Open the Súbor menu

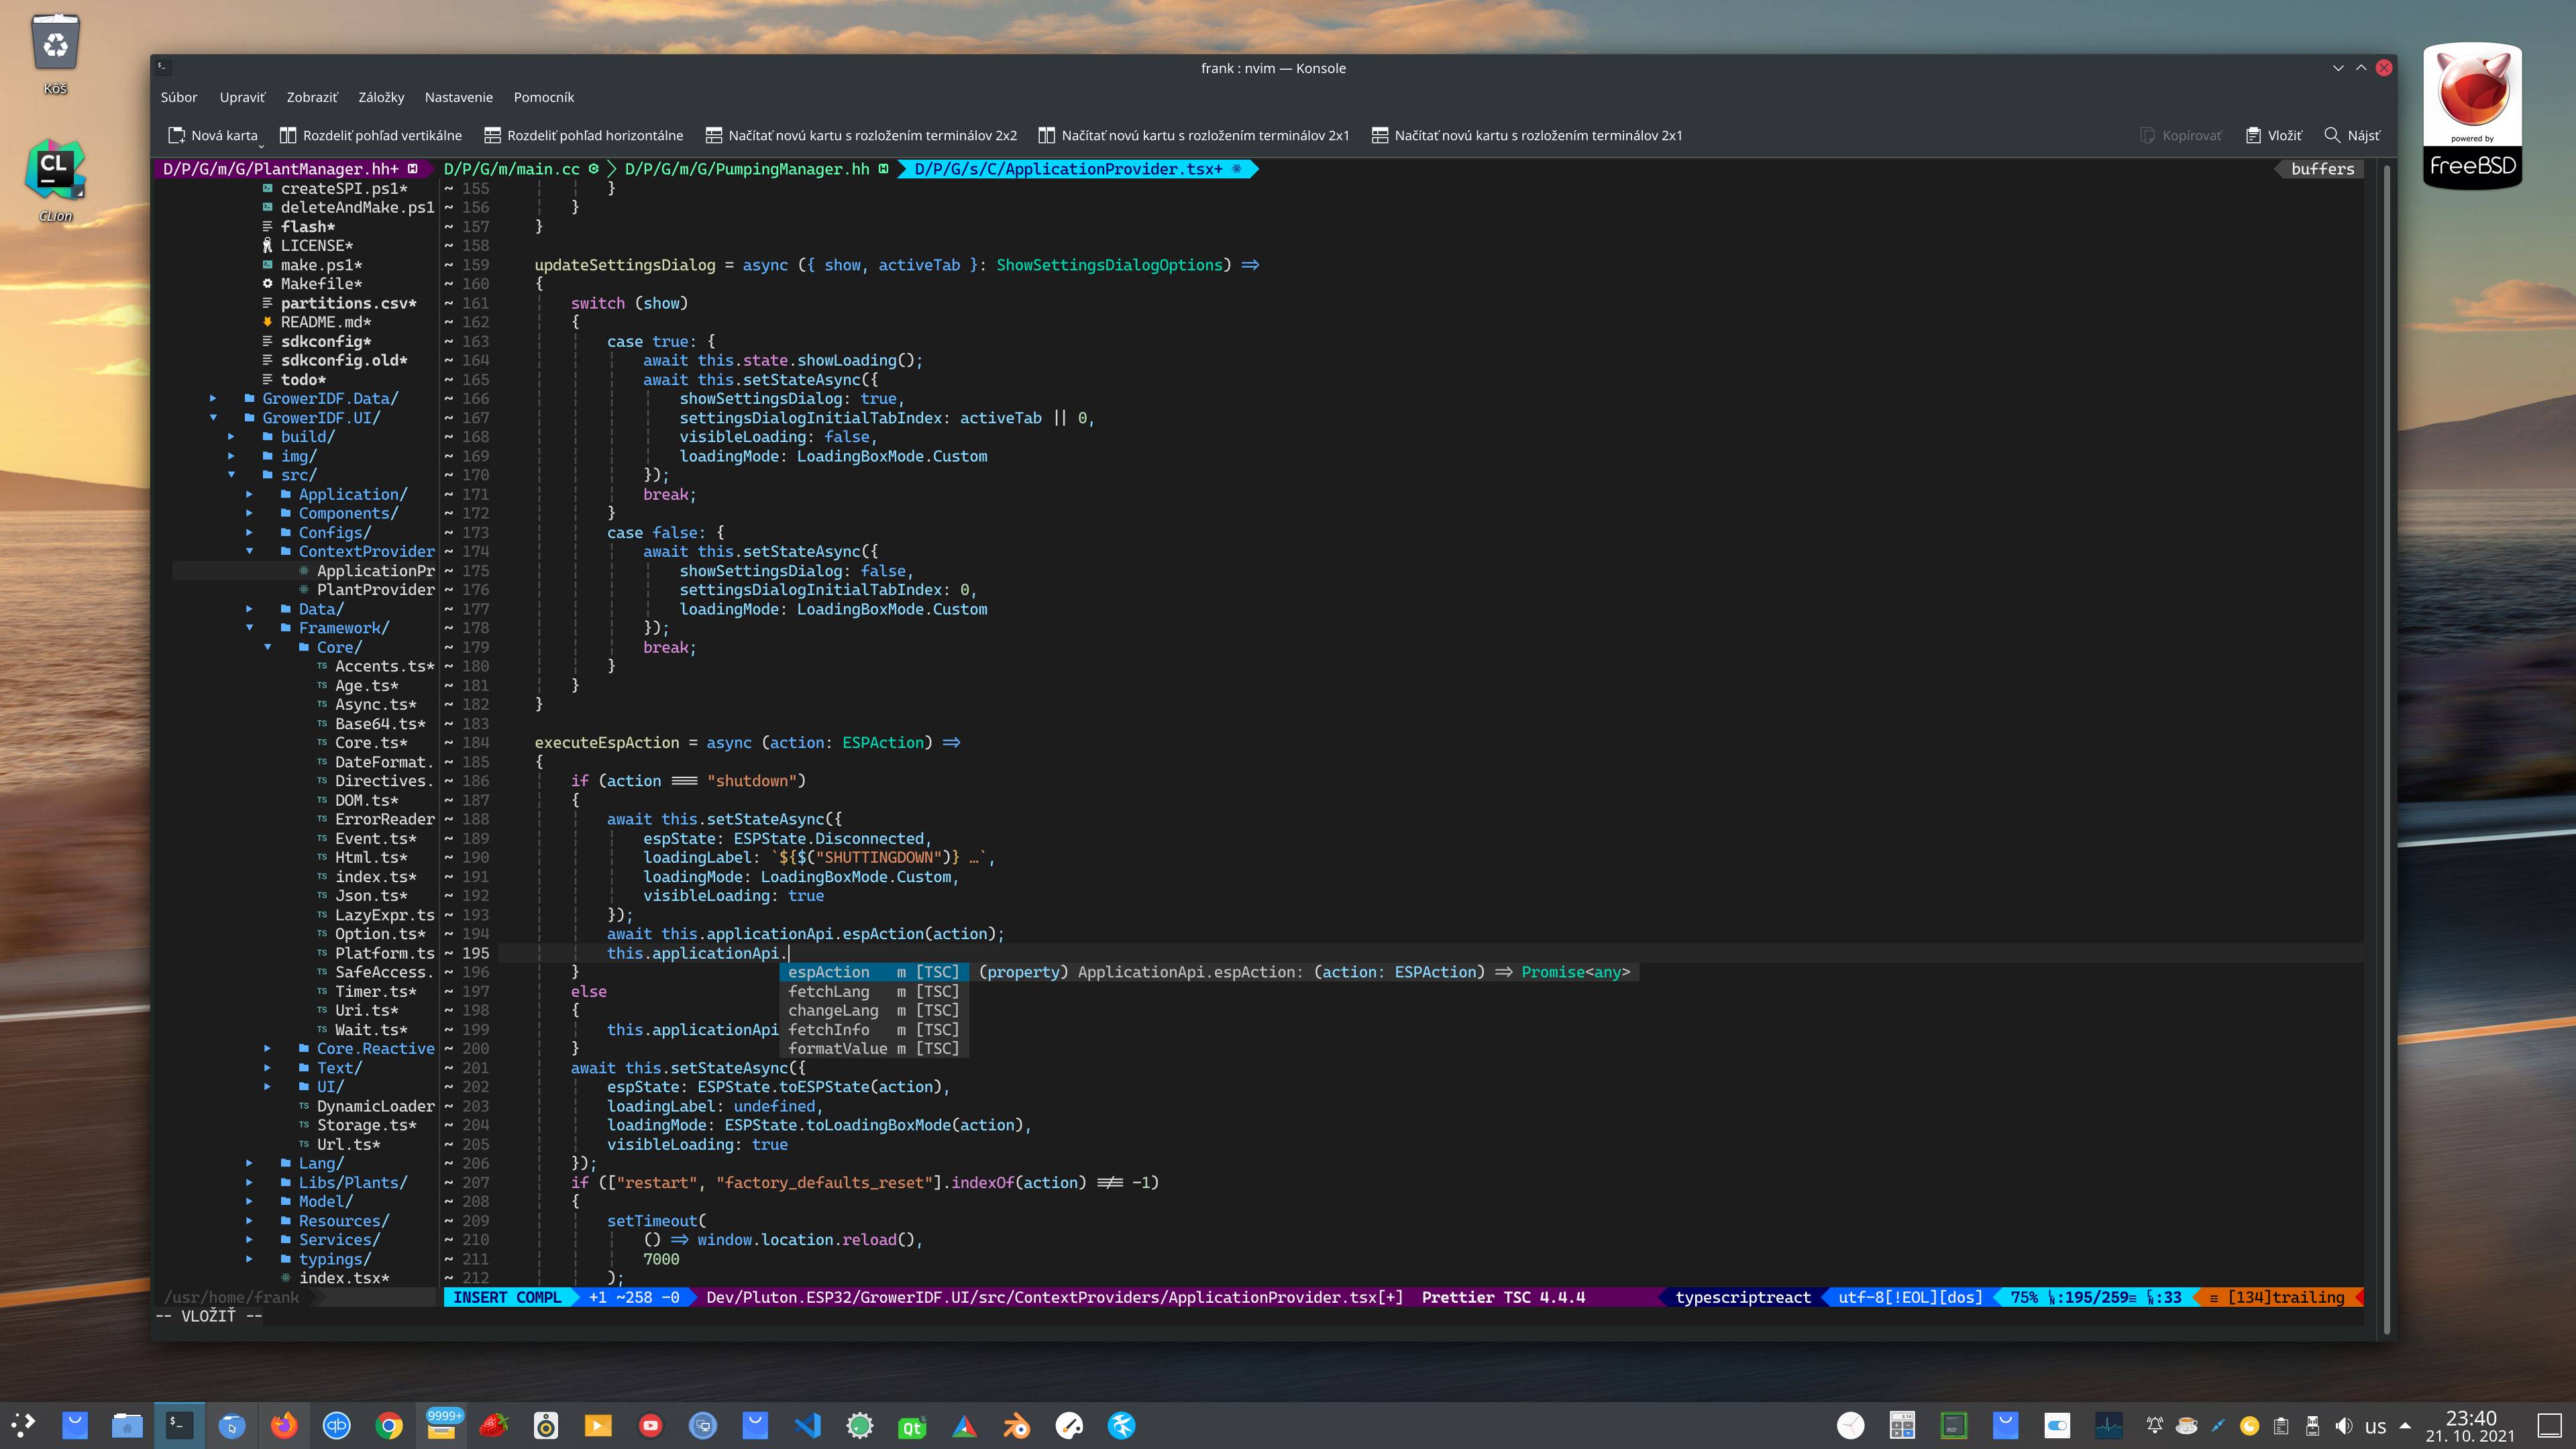point(179,97)
